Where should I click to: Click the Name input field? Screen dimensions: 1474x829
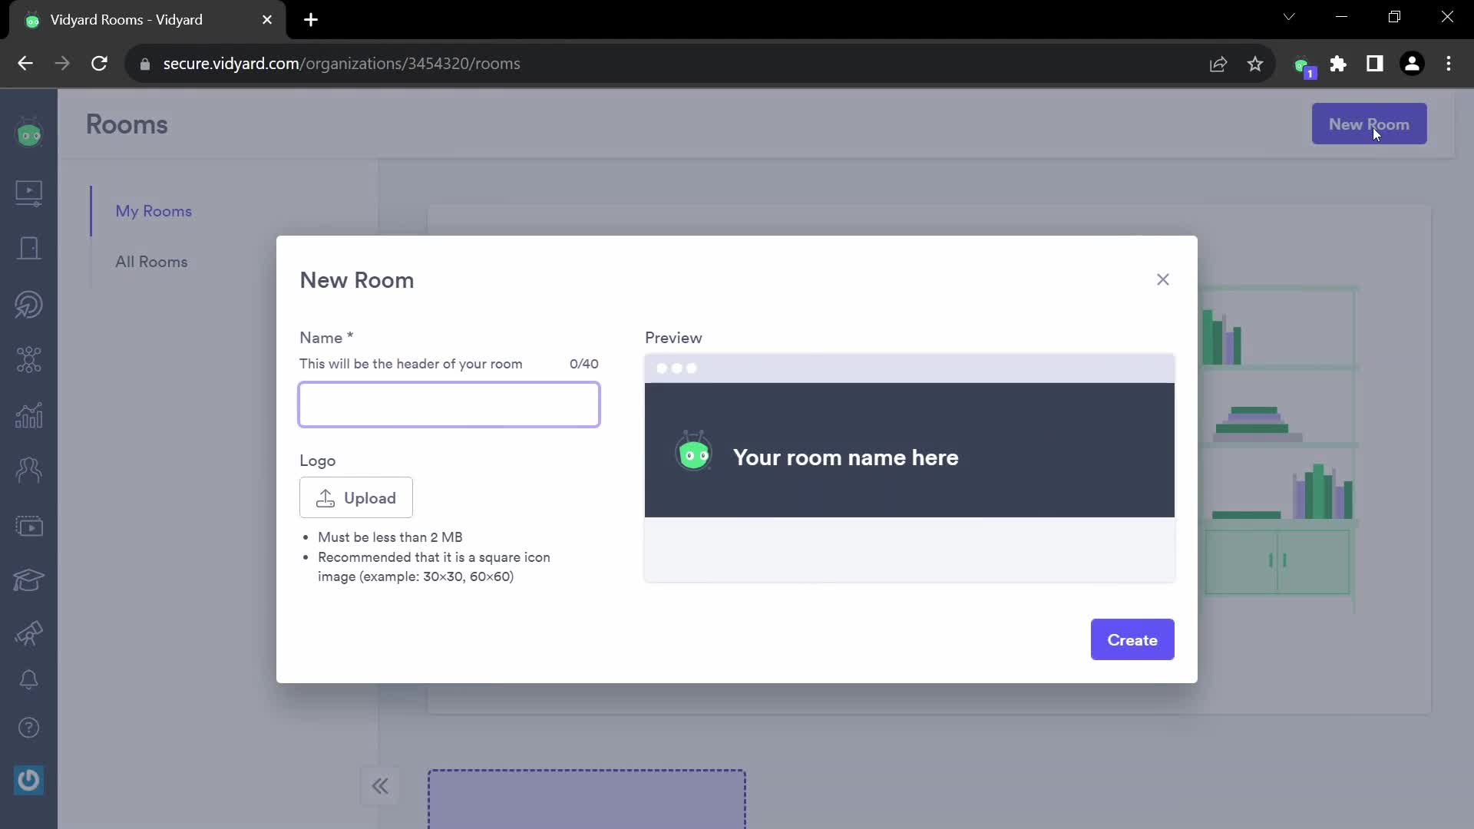448,404
